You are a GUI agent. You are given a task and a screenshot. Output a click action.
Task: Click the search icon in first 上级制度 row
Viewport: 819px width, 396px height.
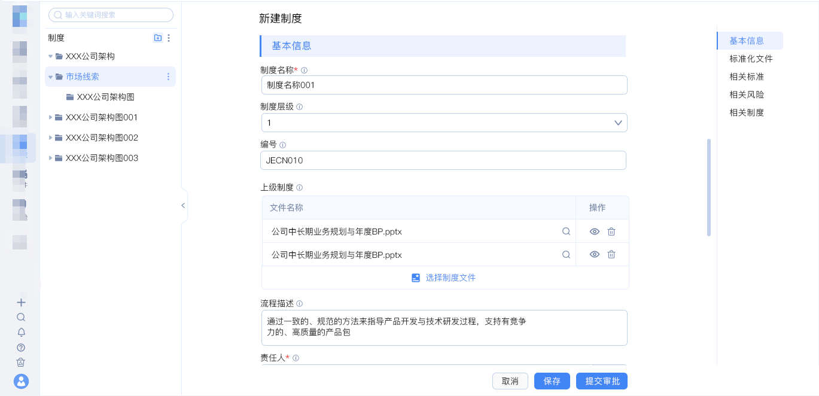tap(566, 231)
